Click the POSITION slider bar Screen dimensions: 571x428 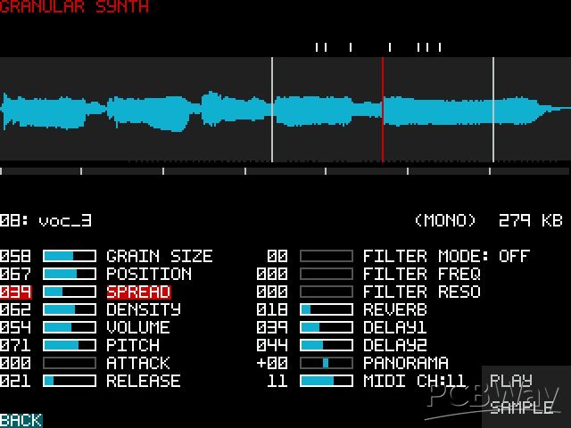(70, 274)
